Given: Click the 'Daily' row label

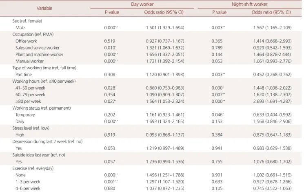Looking at the screenshot, I should [20, 121].
